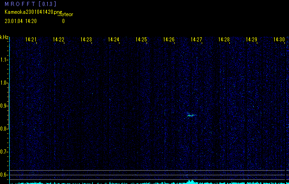
Task: Click the 0.6 kHz frequency label
Action: click(x=4, y=175)
